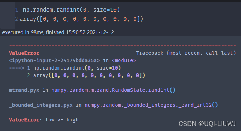Click the _bounded_integers.pyx file name

point(40,105)
